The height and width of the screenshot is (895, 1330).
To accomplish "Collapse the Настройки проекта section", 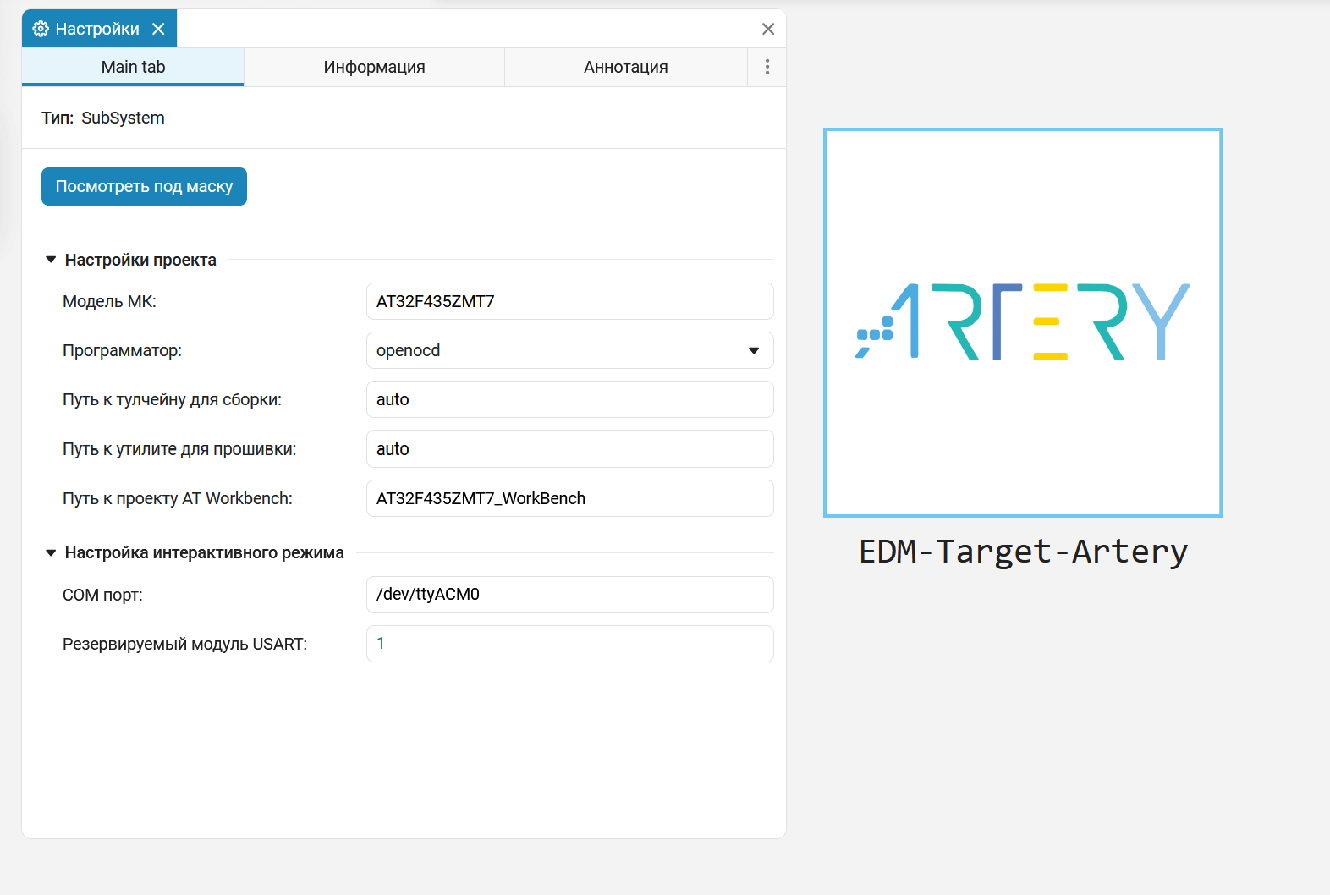I will point(51,260).
